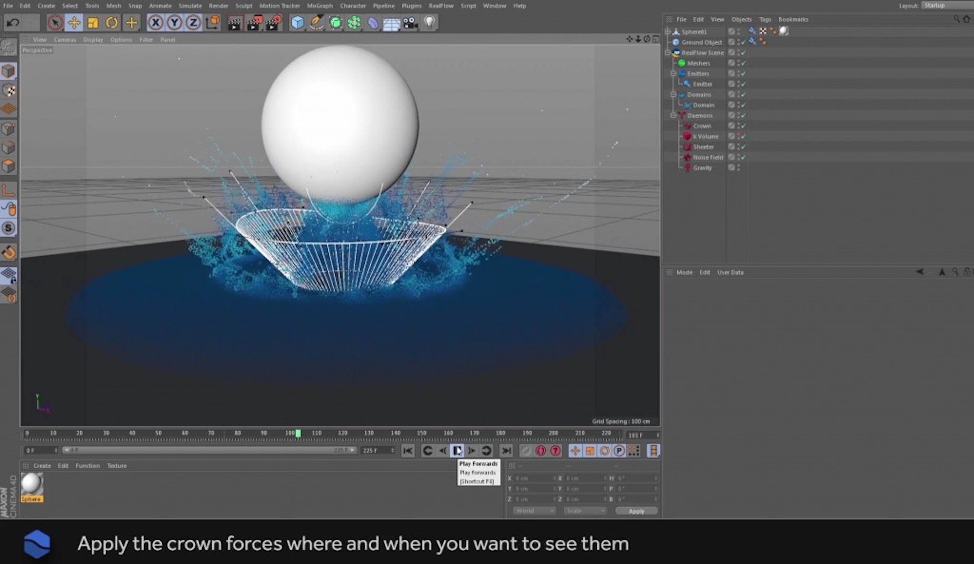Open the RealFlow menu
The height and width of the screenshot is (564, 974).
pyautogui.click(x=441, y=6)
